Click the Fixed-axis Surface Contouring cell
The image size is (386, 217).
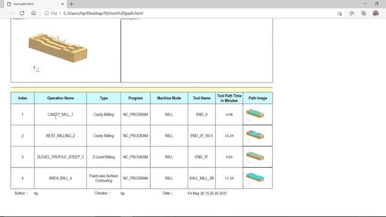tap(104, 178)
